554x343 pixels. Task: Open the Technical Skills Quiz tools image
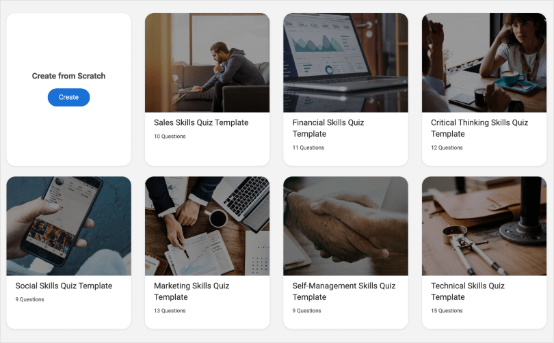pos(484,226)
